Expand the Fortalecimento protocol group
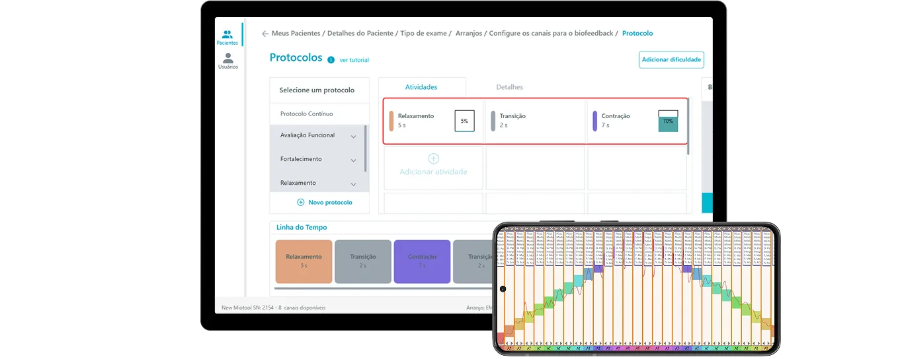The width and height of the screenshot is (902, 359). pos(353,160)
